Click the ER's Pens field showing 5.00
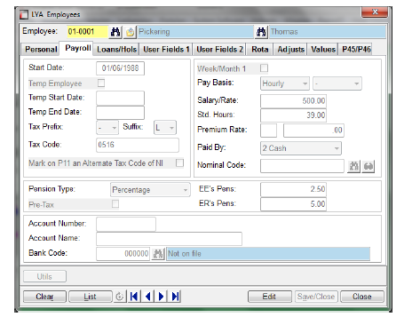The image size is (412, 333). pyautogui.click(x=293, y=204)
